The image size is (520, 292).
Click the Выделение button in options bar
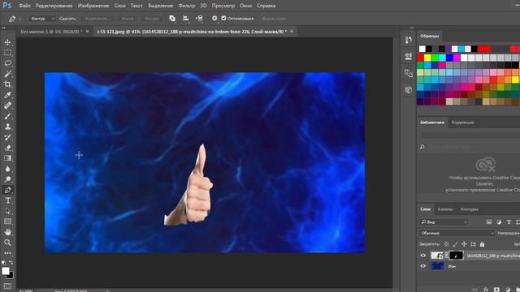pos(97,19)
